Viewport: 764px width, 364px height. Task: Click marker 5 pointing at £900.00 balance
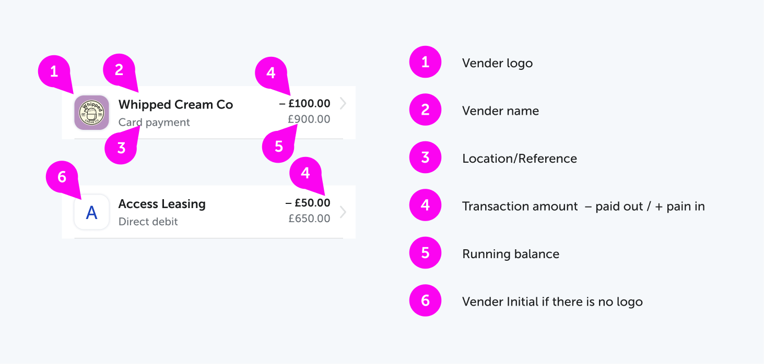click(278, 146)
